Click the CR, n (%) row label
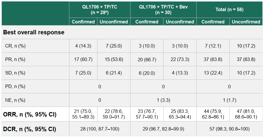The height and width of the screenshot is (137, 264). click(x=15, y=46)
